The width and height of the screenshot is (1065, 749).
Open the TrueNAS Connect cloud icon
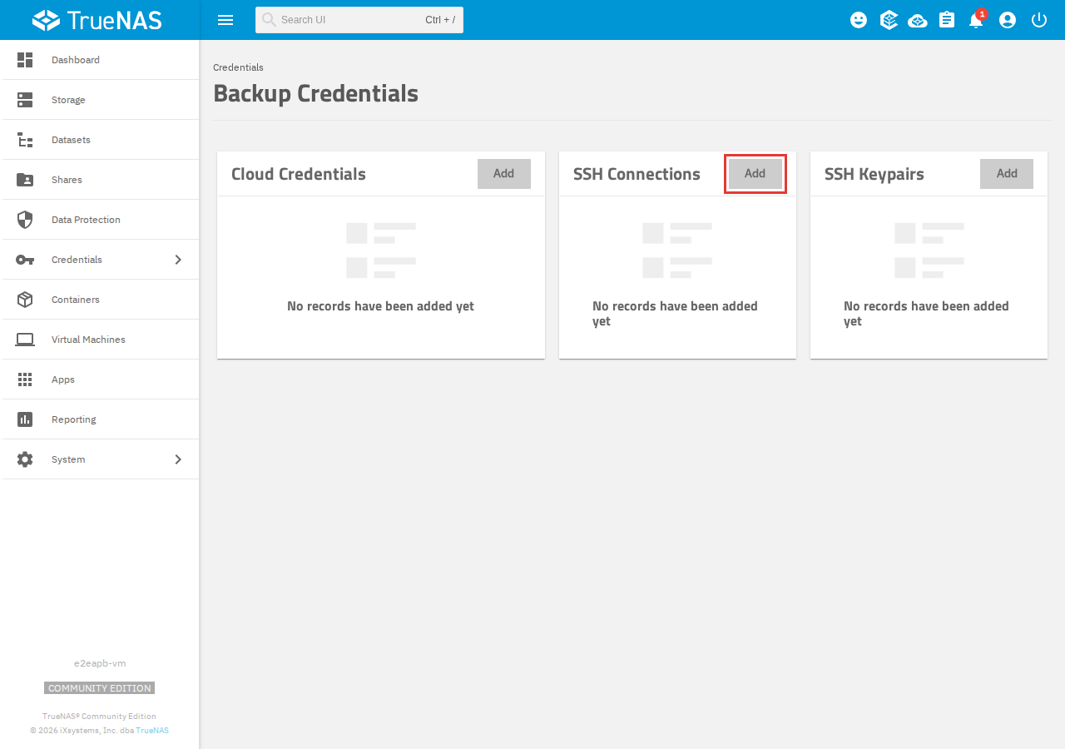click(918, 20)
